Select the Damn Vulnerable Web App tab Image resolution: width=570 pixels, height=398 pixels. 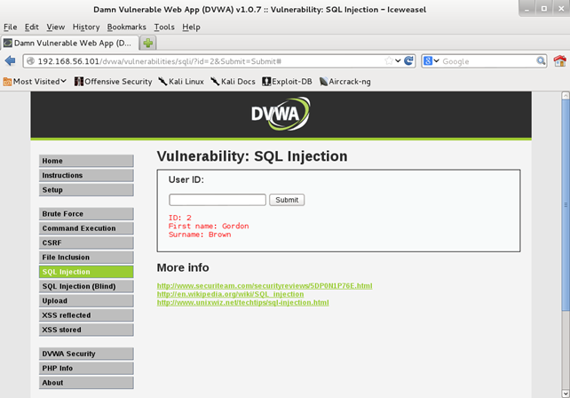pyautogui.click(x=69, y=43)
